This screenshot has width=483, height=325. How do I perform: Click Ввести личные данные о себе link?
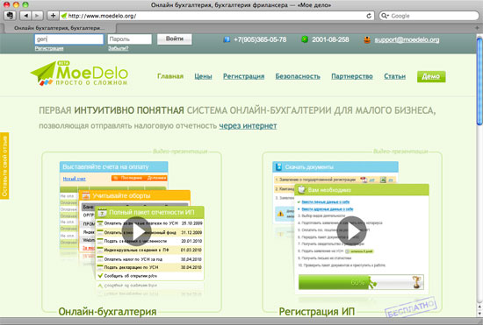[x=325, y=202]
